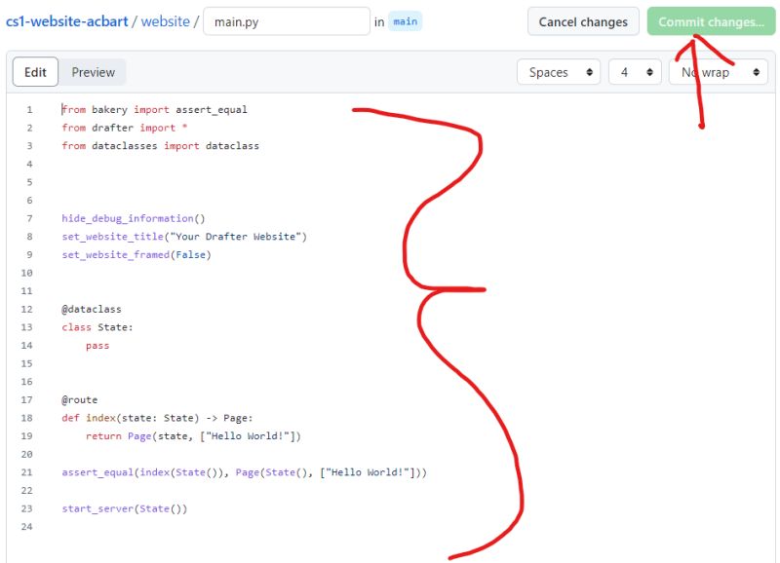
Task: Open the indent size dropdown showing 4
Action: point(635,71)
